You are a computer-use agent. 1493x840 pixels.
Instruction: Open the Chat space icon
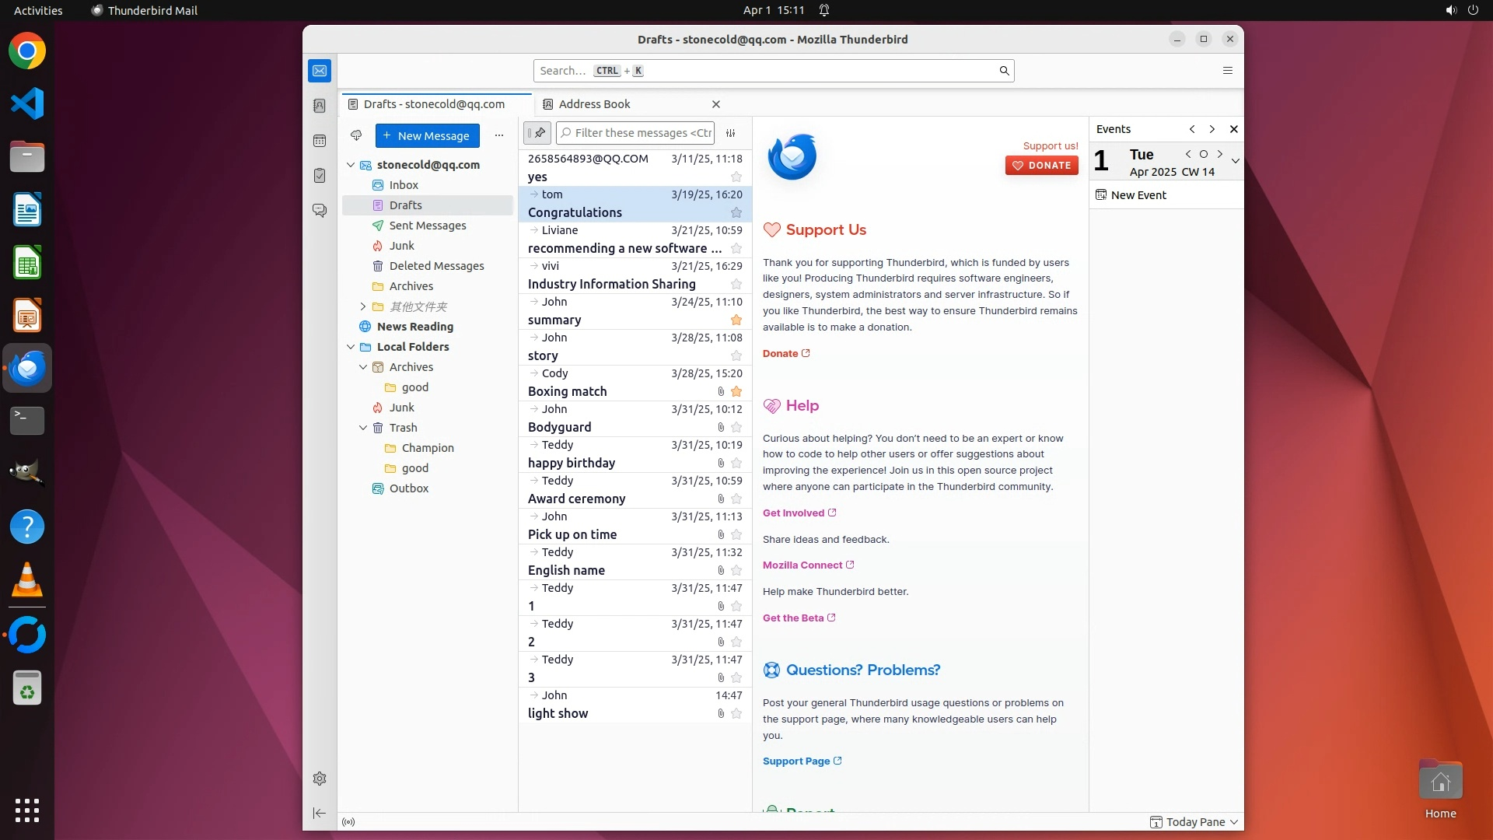tap(320, 211)
